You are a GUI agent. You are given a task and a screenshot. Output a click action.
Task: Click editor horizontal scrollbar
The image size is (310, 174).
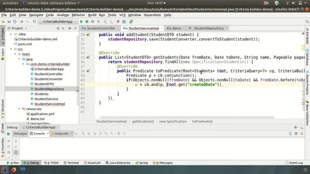pos(187,117)
